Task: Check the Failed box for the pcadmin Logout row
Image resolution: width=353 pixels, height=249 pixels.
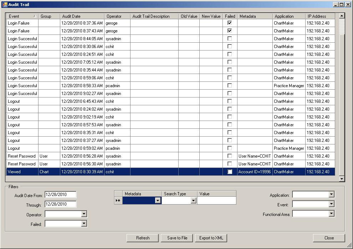Action: [230, 148]
